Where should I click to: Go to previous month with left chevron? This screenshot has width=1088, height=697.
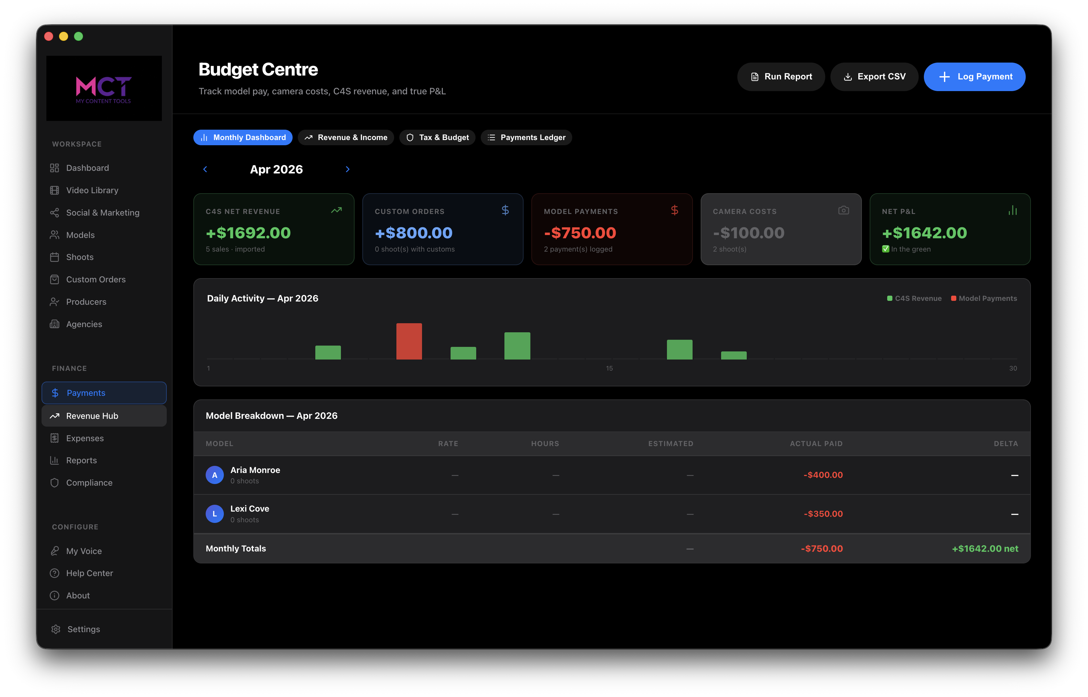point(206,169)
